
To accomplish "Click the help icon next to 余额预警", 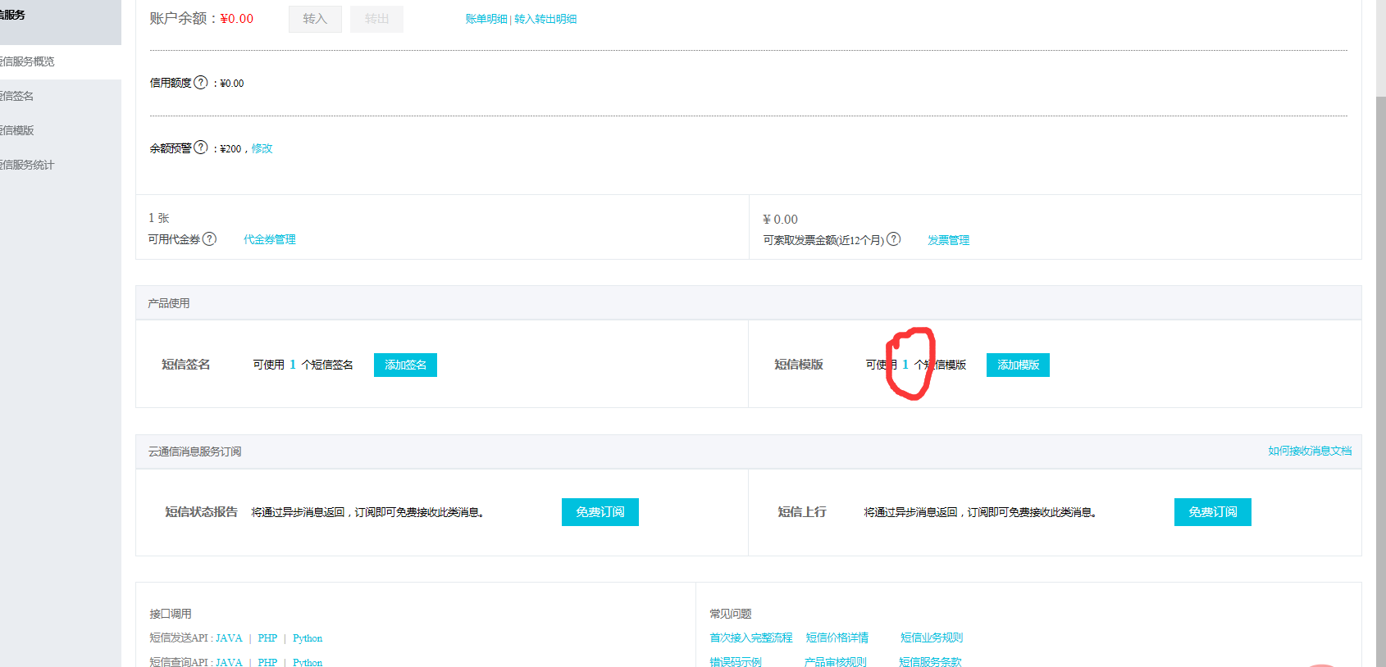I will pos(201,147).
